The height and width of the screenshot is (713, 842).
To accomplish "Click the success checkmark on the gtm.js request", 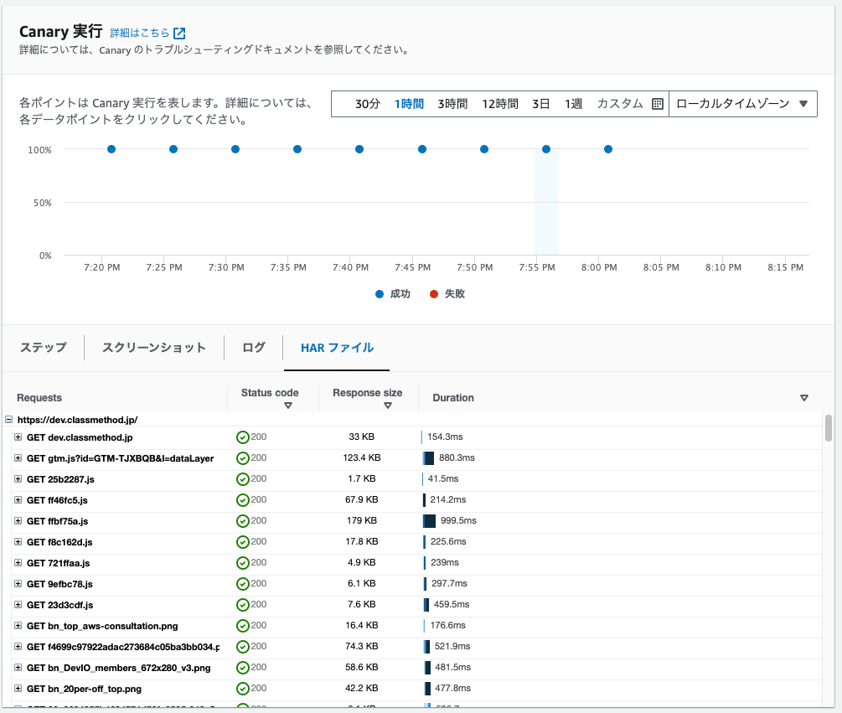I will 244,457.
